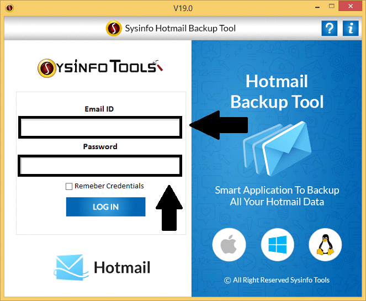Focus the Email ID input field
Viewport: 366px width, 301px height.
pyautogui.click(x=100, y=127)
